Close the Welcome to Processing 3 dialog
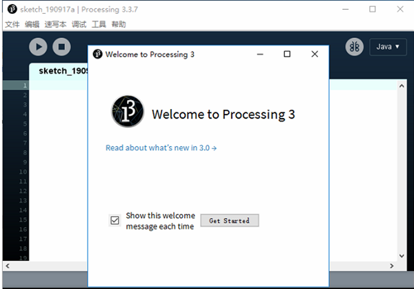 [315, 54]
